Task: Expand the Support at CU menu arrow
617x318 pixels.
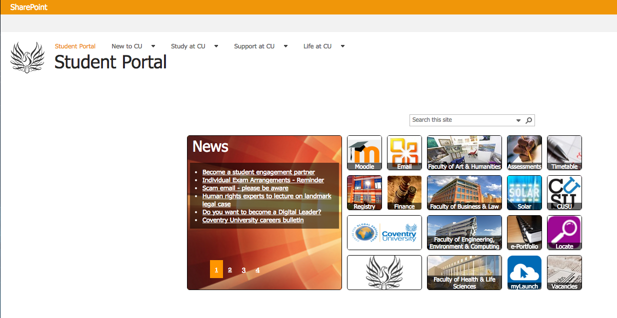Action: pyautogui.click(x=285, y=46)
